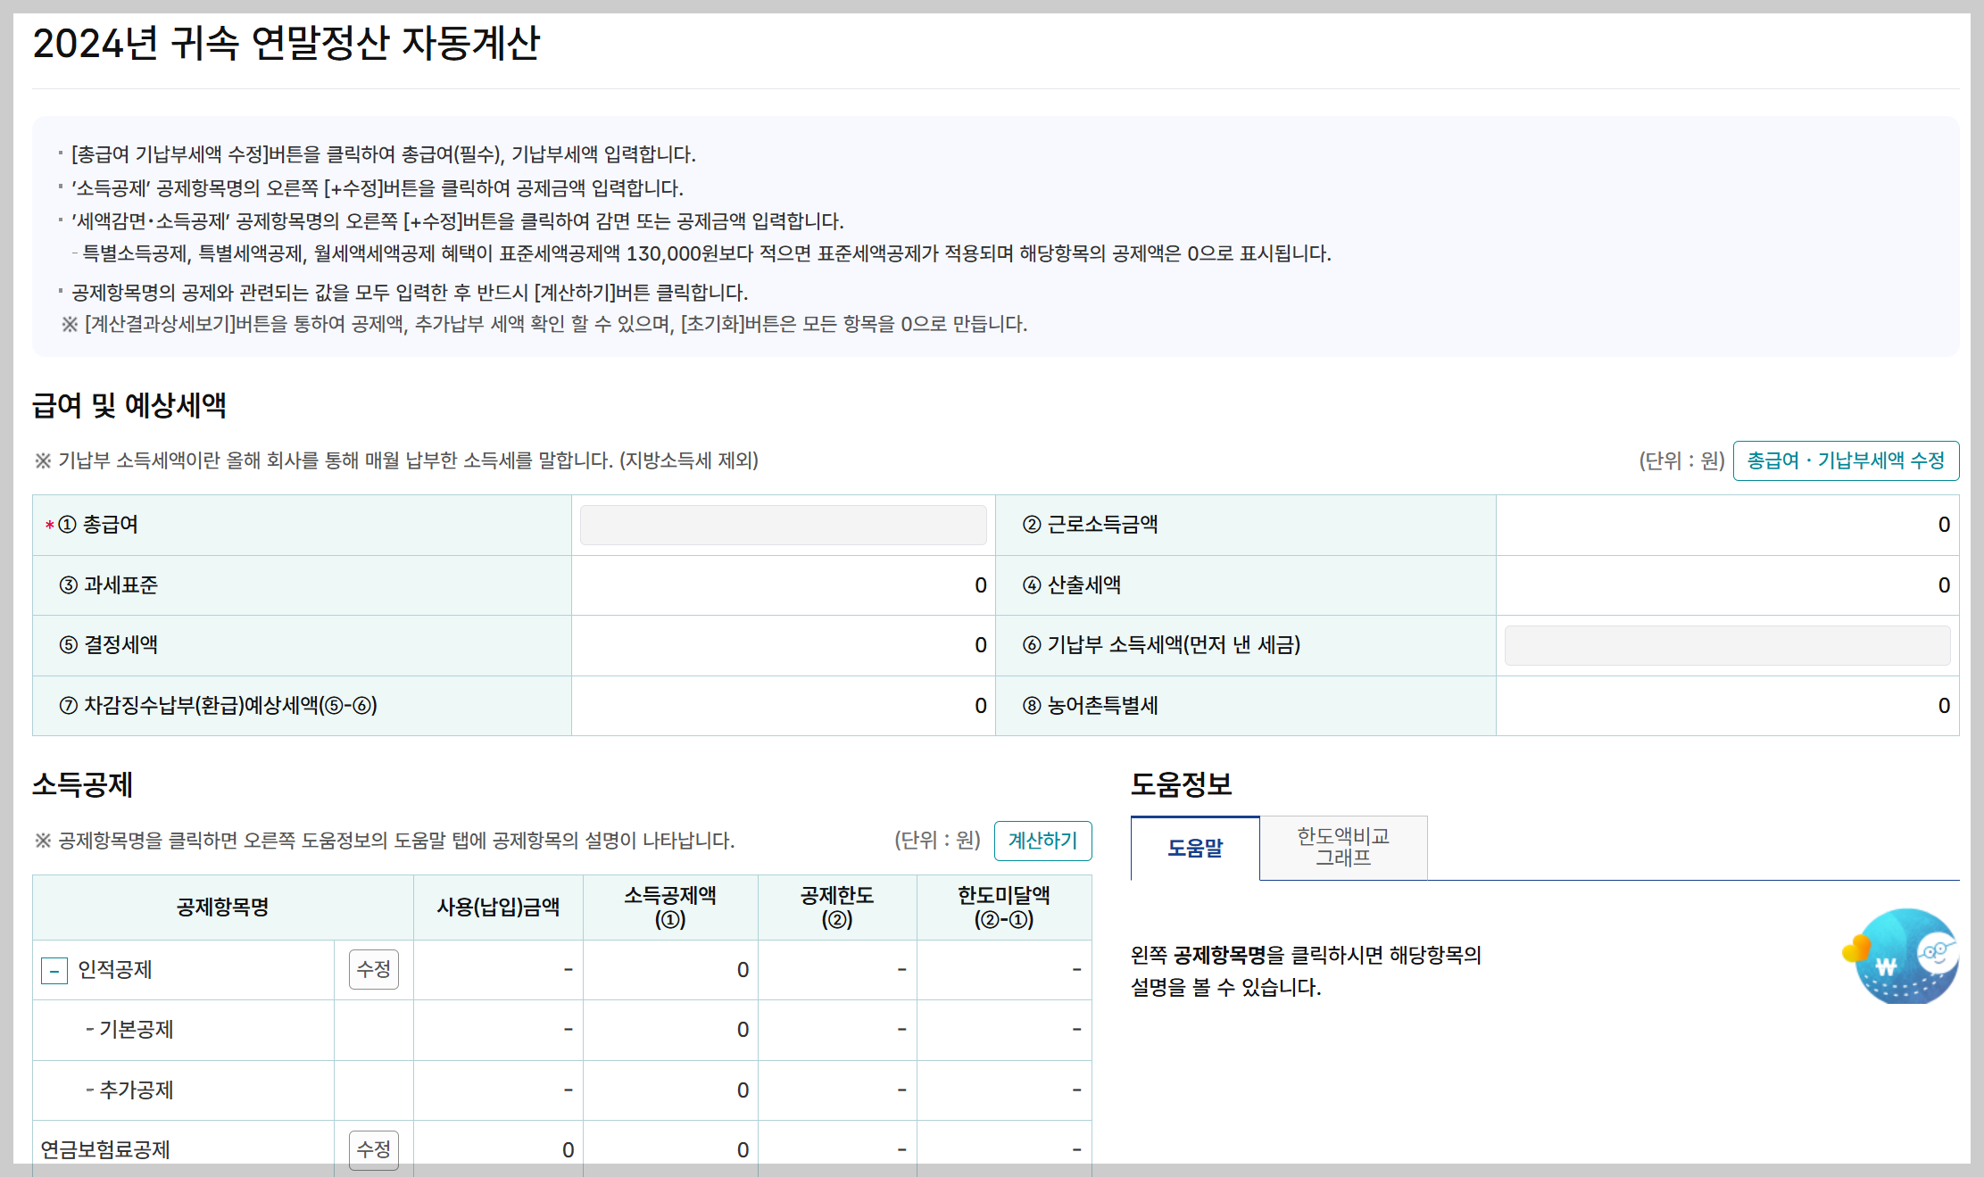Image resolution: width=1984 pixels, height=1177 pixels.
Task: Click the 총급여 input field
Action: coord(783,525)
